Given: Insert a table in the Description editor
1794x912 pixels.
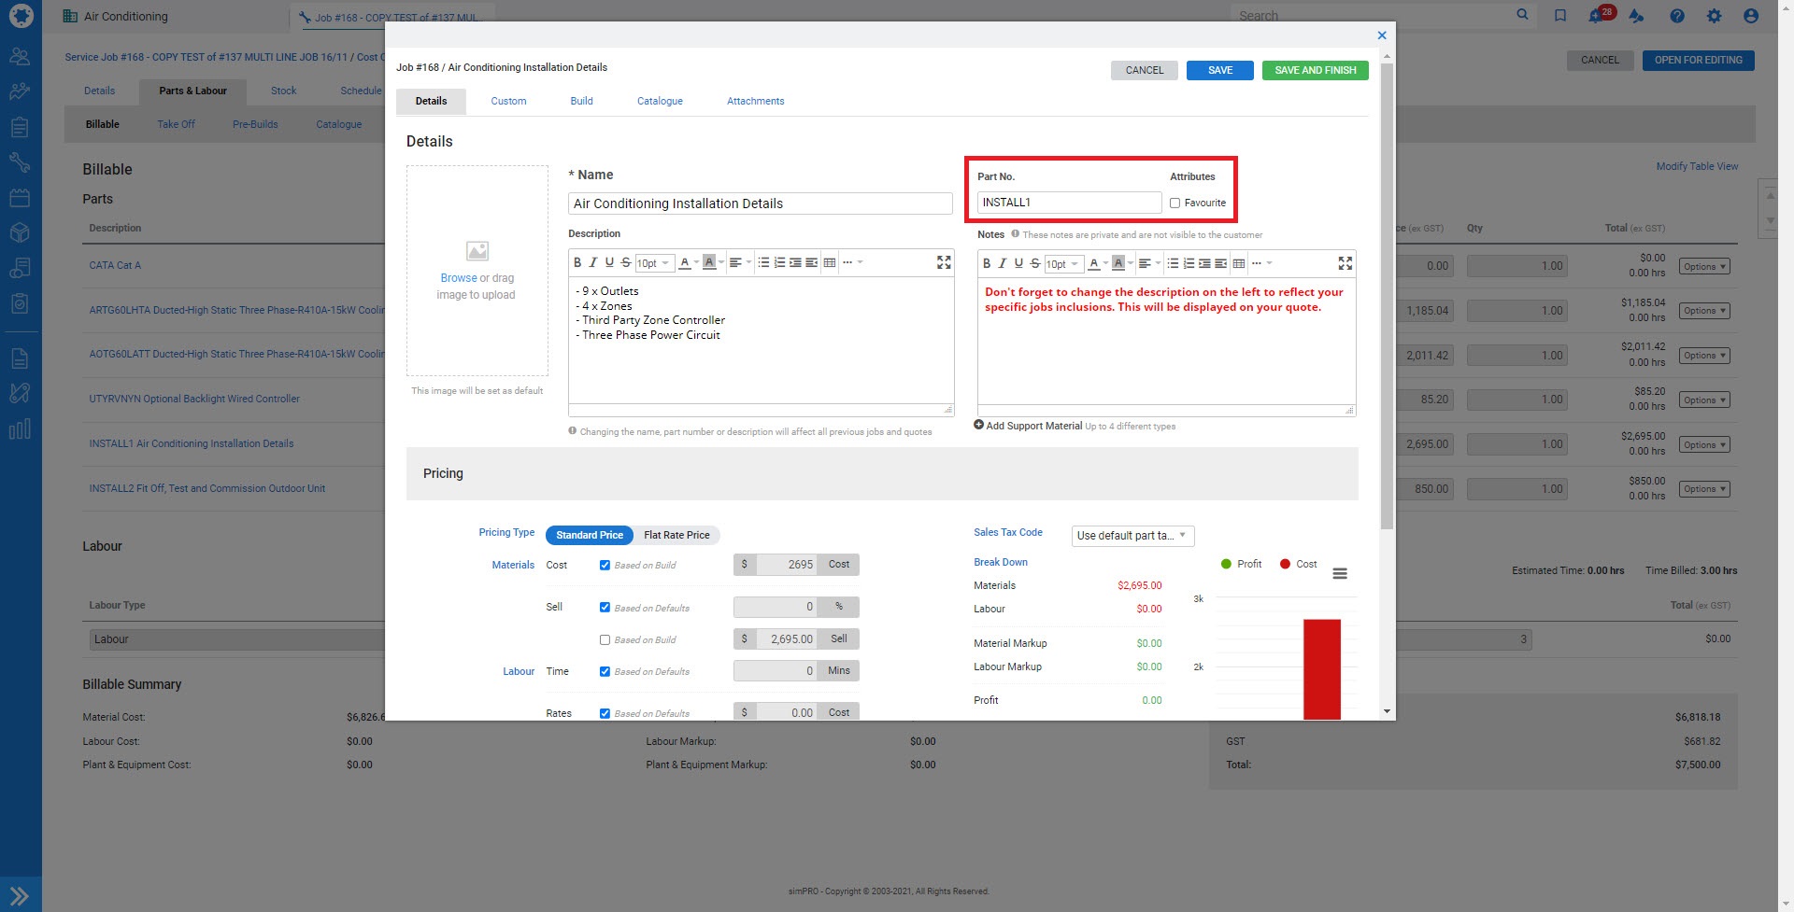Looking at the screenshot, I should tap(829, 263).
